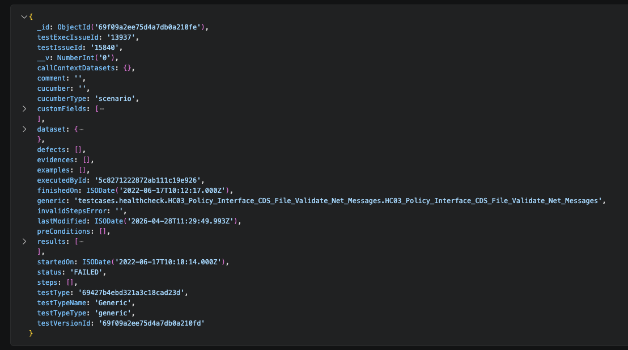Select the testIssueId value '15840'
Screen dimensions: 628x350
coord(106,47)
